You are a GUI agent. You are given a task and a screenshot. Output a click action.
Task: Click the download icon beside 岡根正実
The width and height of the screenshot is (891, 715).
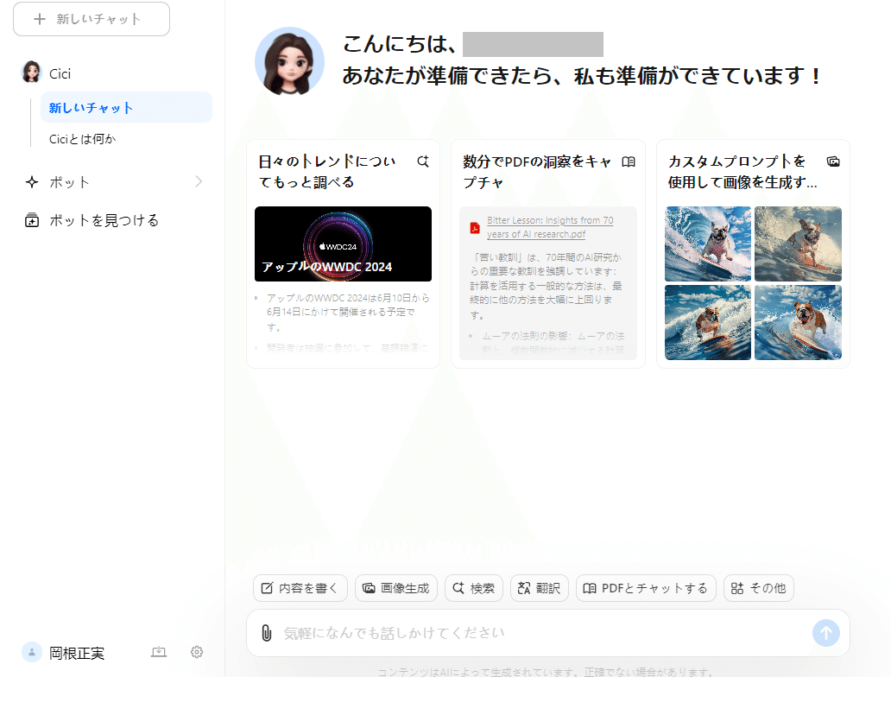[x=159, y=652]
